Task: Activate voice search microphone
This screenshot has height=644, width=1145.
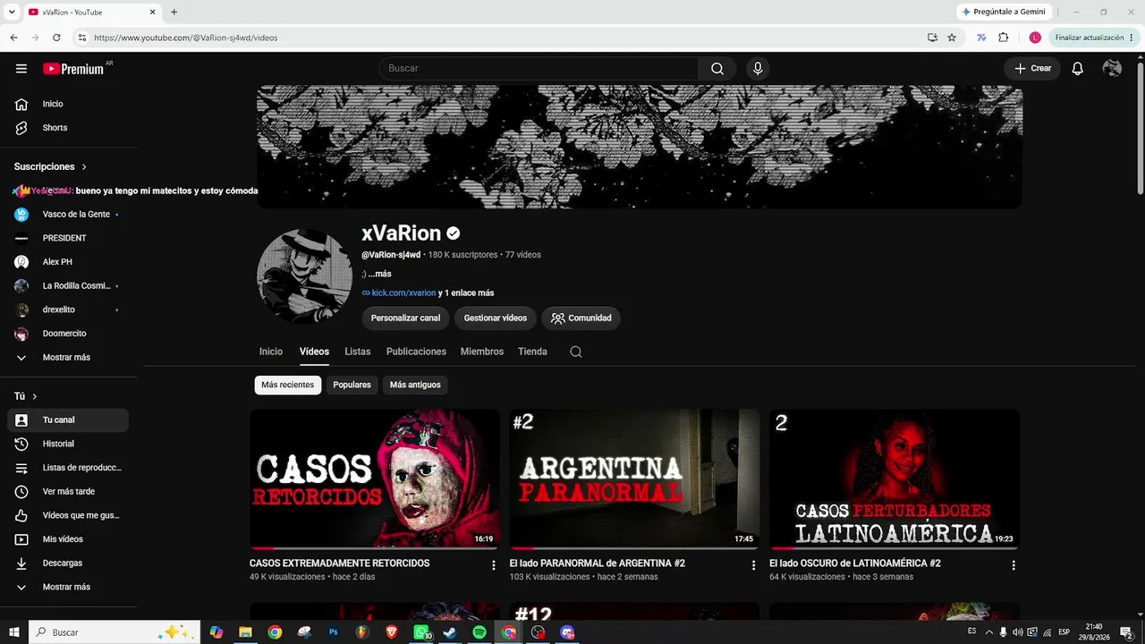Action: coord(758,69)
